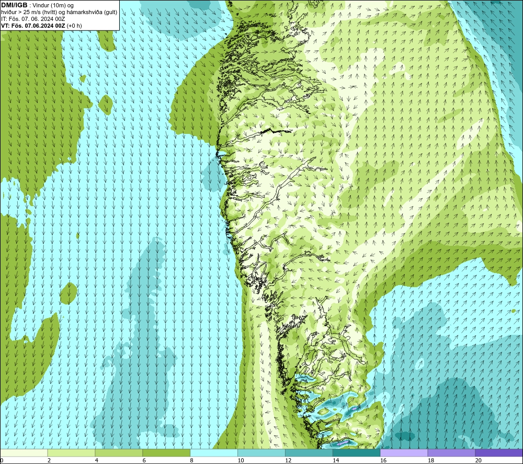
Task: Click the purple 18–20 m/s legend swatch
Action: [451, 452]
